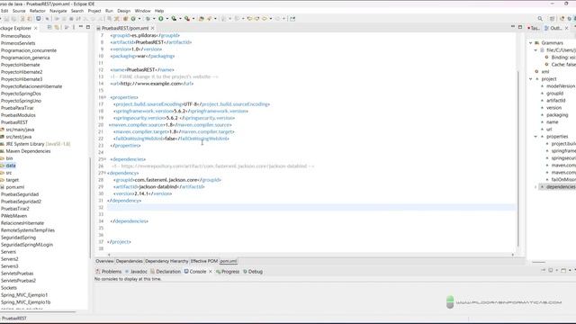Open the Navigate menu
The width and height of the screenshot is (576, 324).
point(58,11)
